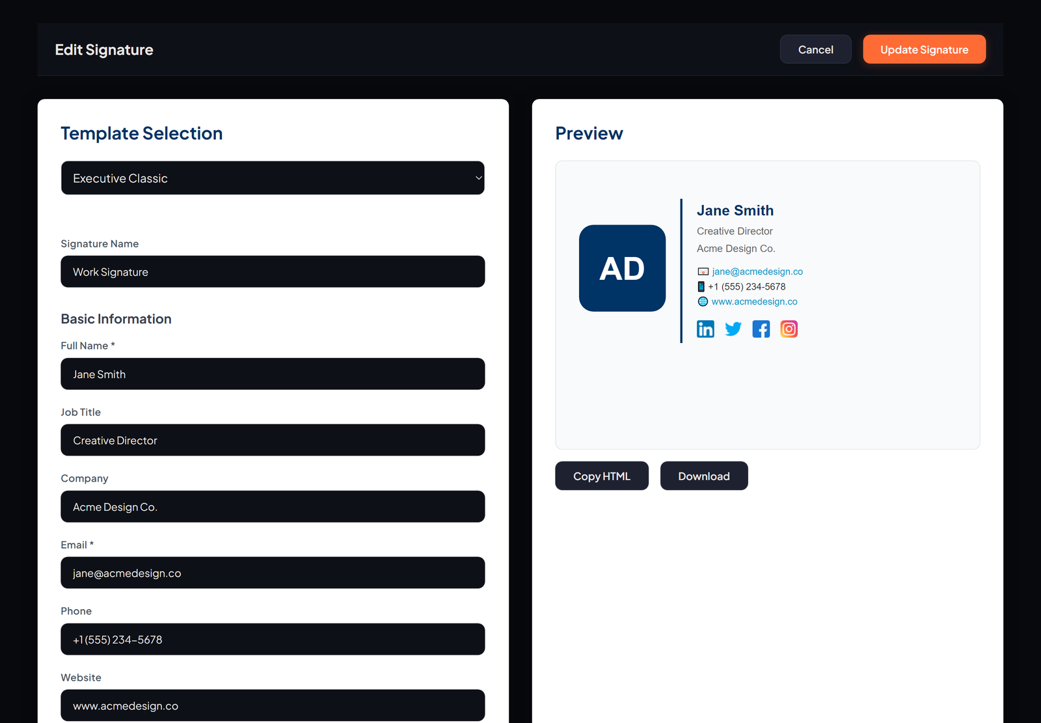1041x723 pixels.
Task: Click the Company label
Action: pos(85,478)
